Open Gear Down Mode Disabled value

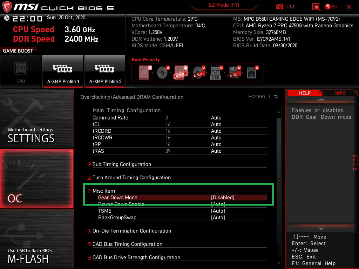(x=223, y=198)
